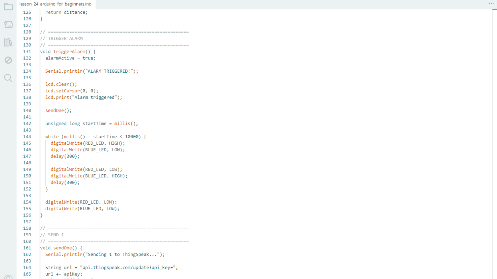Click the "void sendOne() {" line
Screen dimensions: 497x279
(x=61, y=248)
